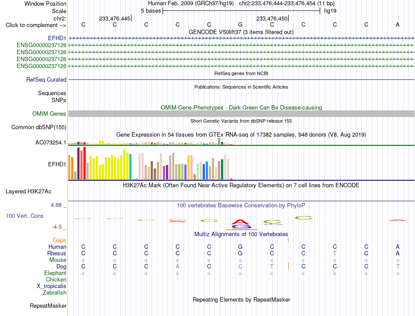The image size is (415, 316).
Task: Click the 4.88 upper PhyloP scale value
Action: [56, 205]
